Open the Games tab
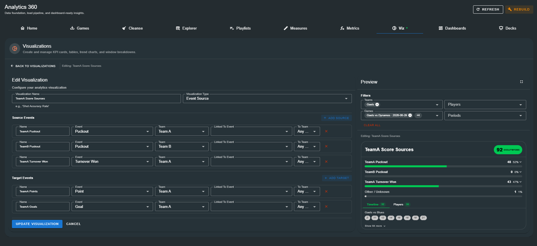Screen dimensions: 537x246 (x=80, y=28)
